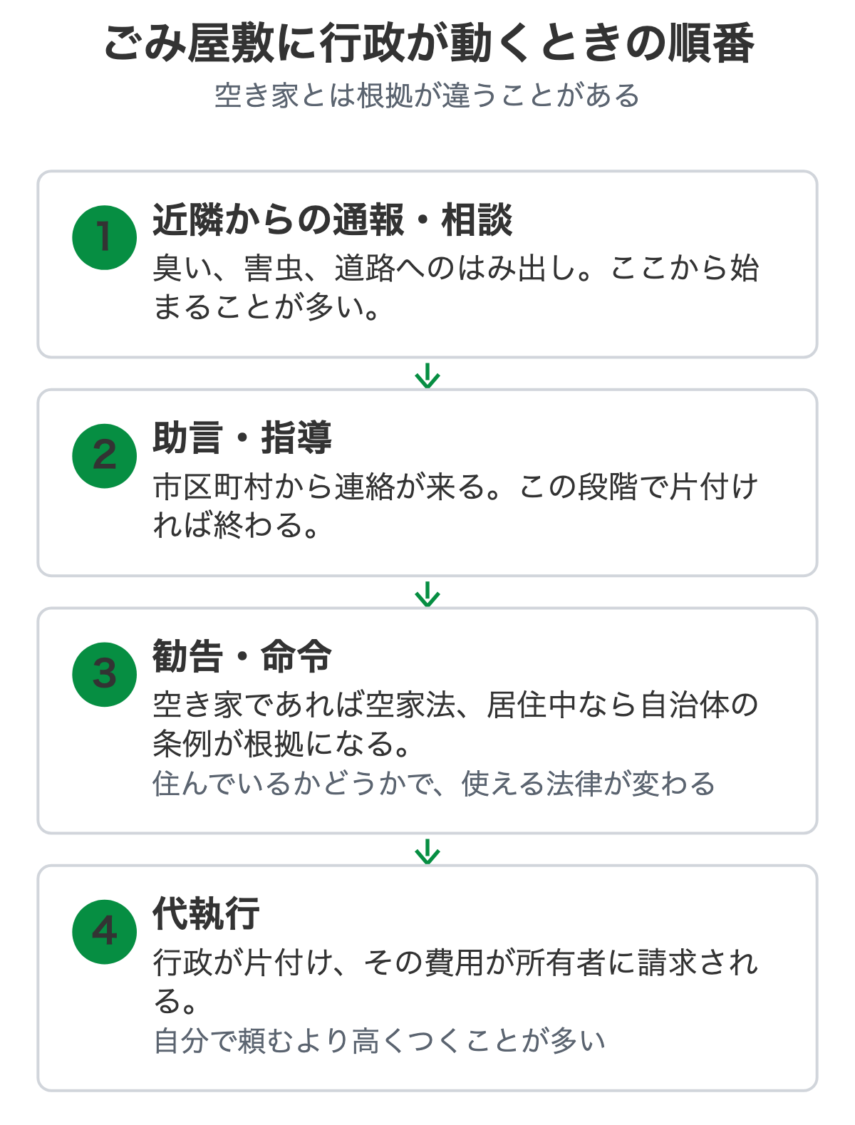This screenshot has width=855, height=1125.
Task: Select the heading 助言・指導
Action: 242,438
